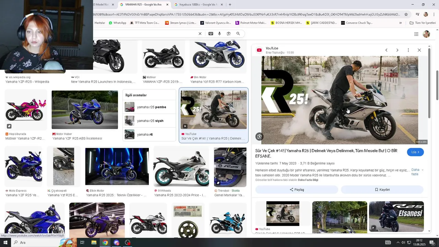The height and width of the screenshot is (247, 439).
Task: Switch to YAMAHA R25 Google tab
Action: point(144,4)
